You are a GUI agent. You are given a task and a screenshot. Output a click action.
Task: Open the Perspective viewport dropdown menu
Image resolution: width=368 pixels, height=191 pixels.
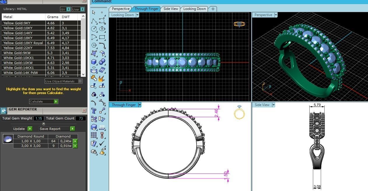pyautogui.click(x=276, y=15)
